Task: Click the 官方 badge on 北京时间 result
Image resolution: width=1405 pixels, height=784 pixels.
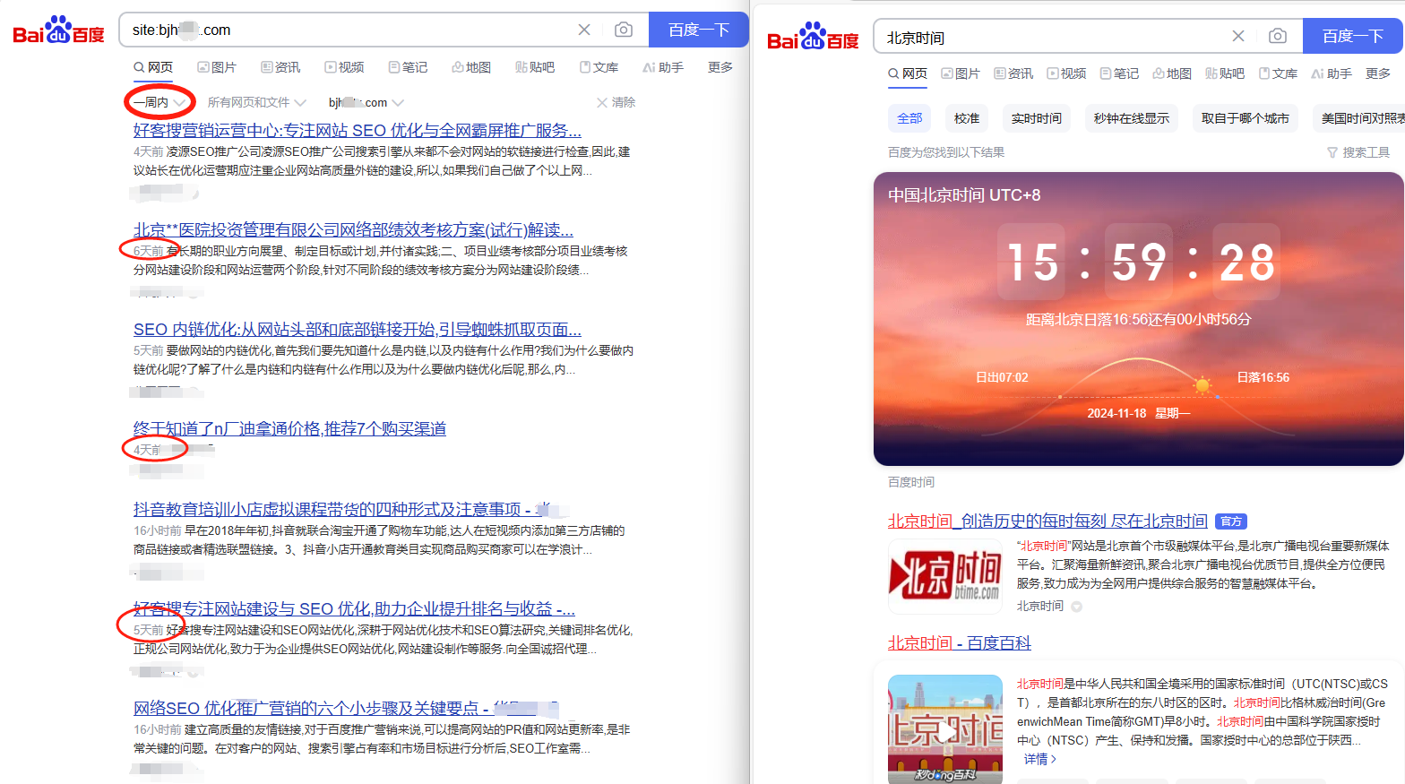Action: 1231,521
